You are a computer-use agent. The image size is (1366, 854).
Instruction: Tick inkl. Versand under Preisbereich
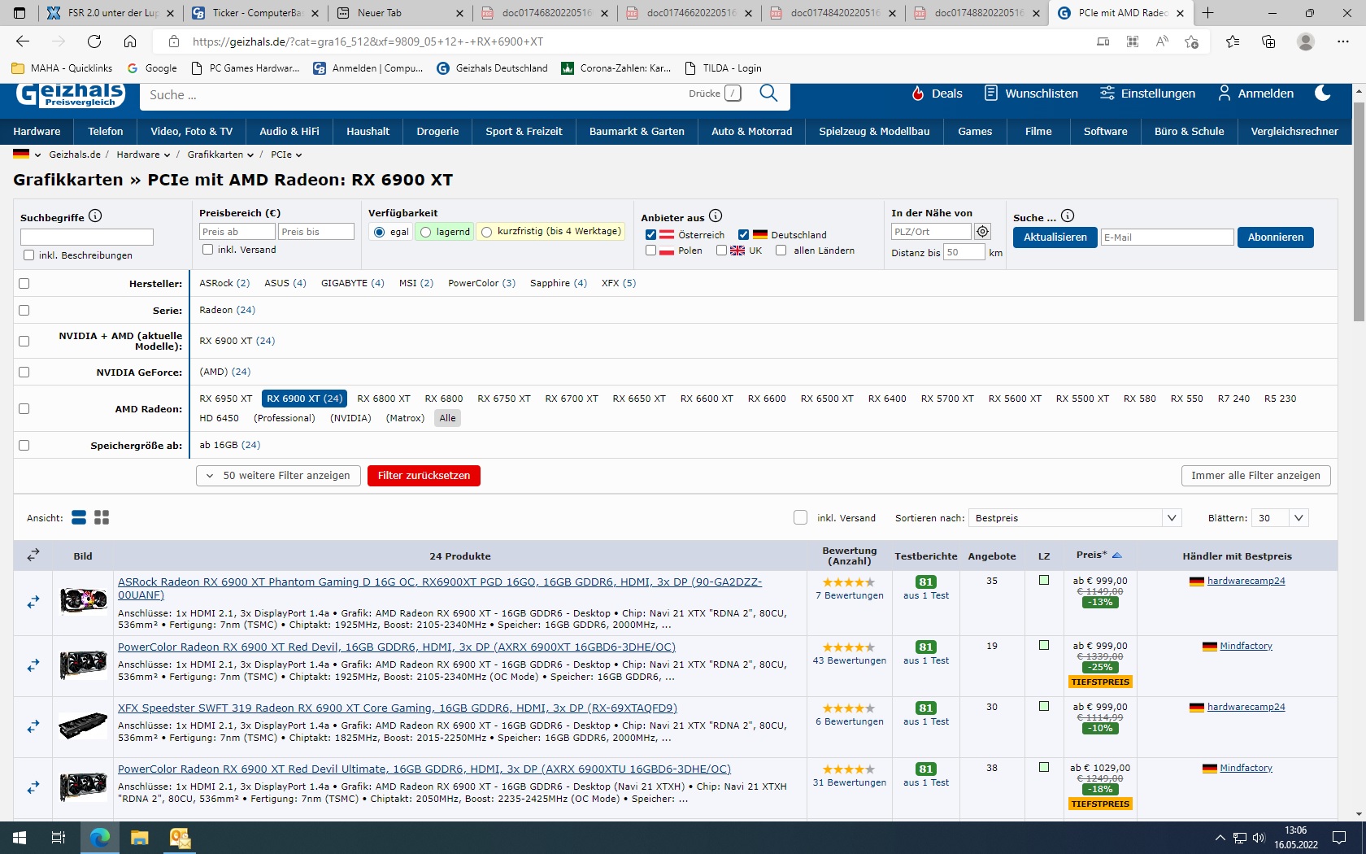pyautogui.click(x=208, y=250)
